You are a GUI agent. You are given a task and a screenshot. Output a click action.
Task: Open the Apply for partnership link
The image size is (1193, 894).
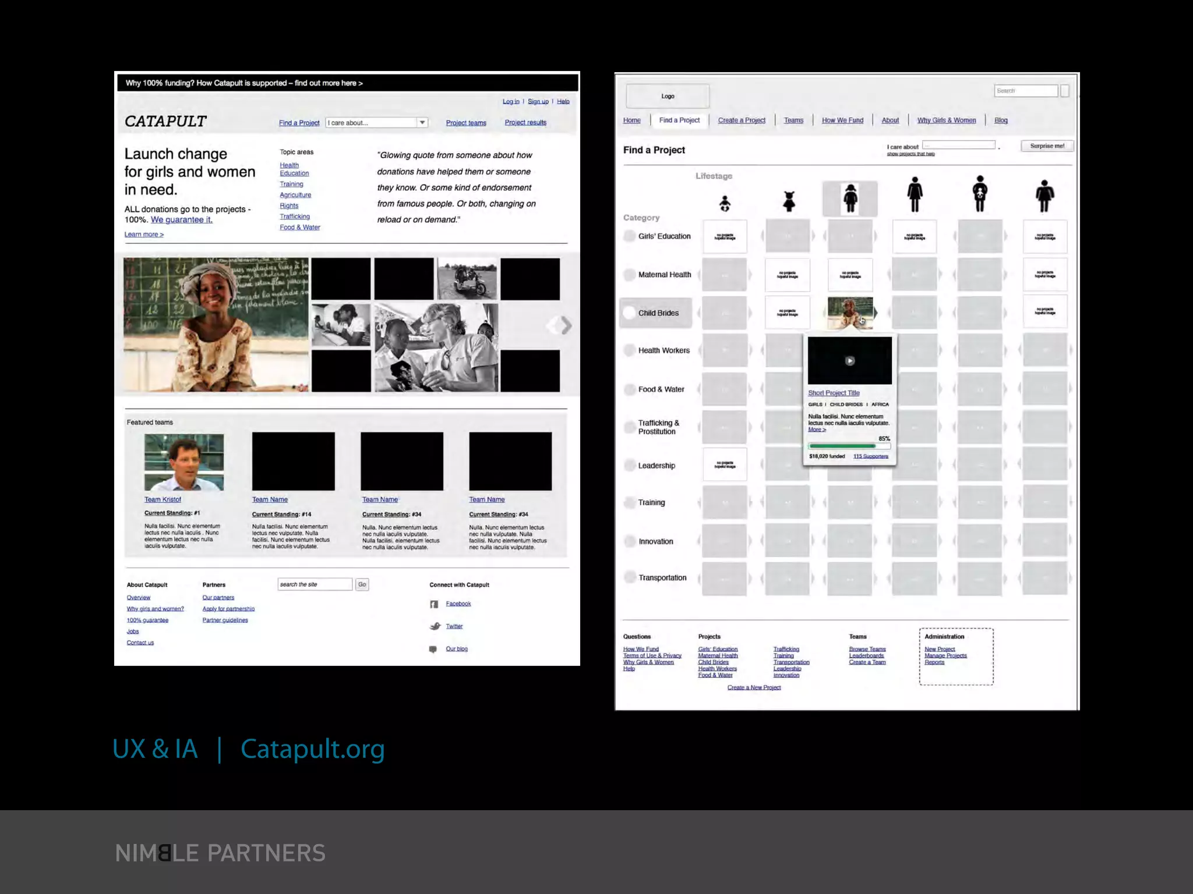tap(228, 609)
